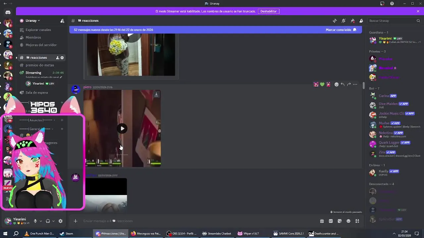The width and height of the screenshot is (424, 238).
Task: Open audio output options chevron
Action: [53, 221]
